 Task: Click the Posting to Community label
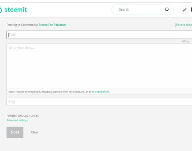point(22,25)
